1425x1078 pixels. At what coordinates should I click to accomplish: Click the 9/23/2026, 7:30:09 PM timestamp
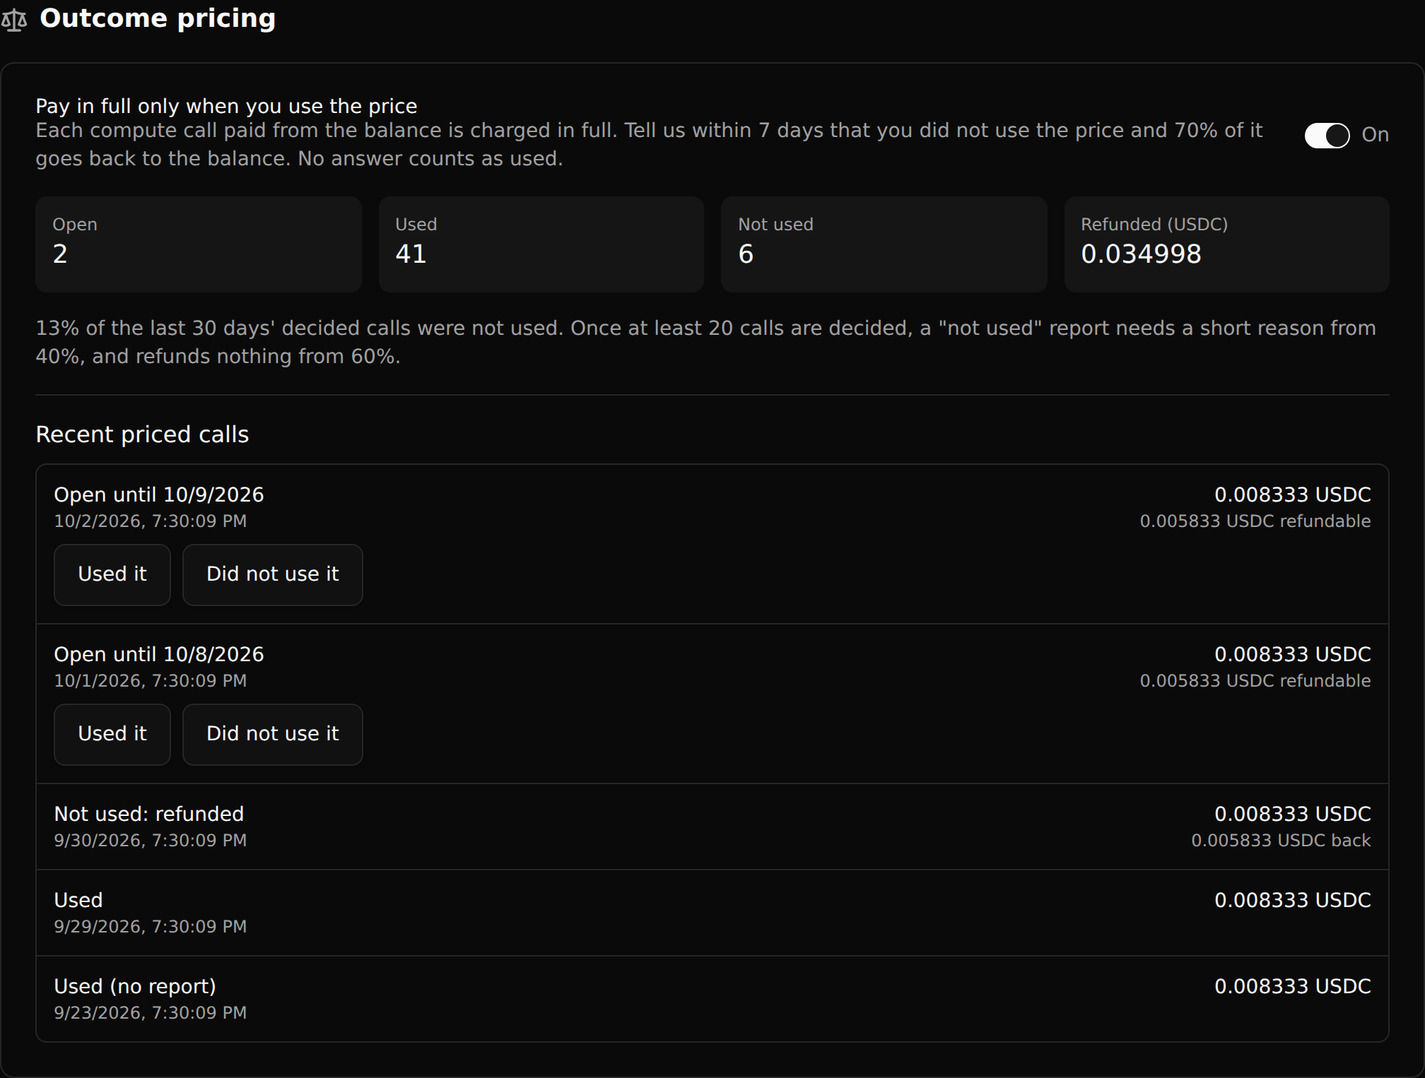(151, 1013)
